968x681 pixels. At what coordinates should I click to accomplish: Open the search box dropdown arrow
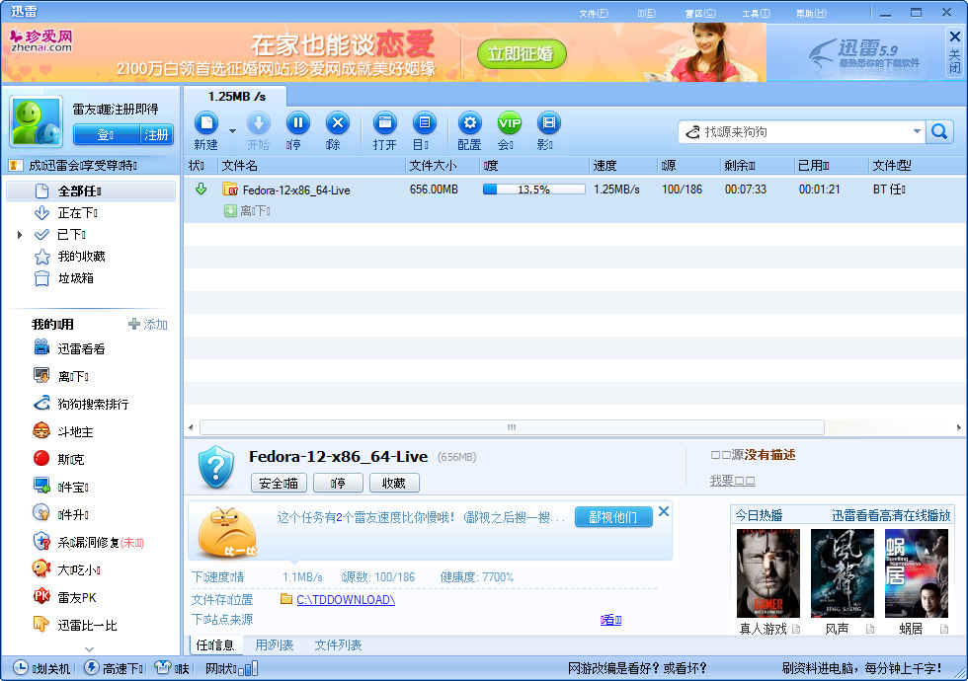point(917,131)
